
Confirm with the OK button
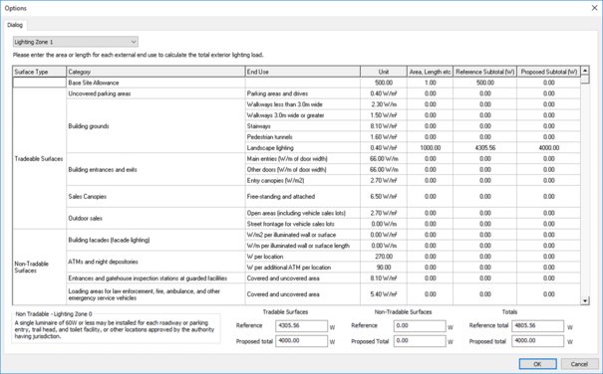point(537,364)
